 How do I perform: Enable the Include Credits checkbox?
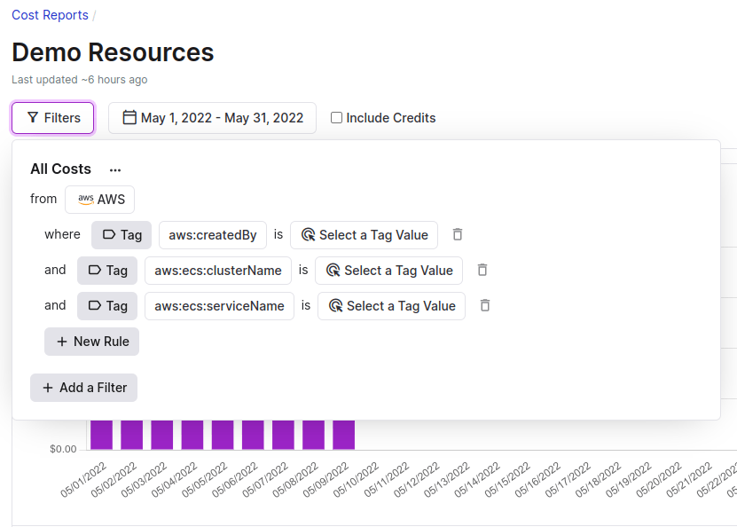tap(336, 118)
